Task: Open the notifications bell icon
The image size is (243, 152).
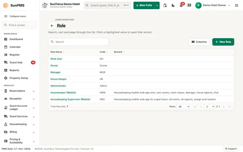Action: (x=181, y=5)
